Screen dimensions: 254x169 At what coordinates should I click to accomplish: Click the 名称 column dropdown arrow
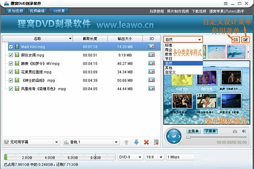[70, 38]
